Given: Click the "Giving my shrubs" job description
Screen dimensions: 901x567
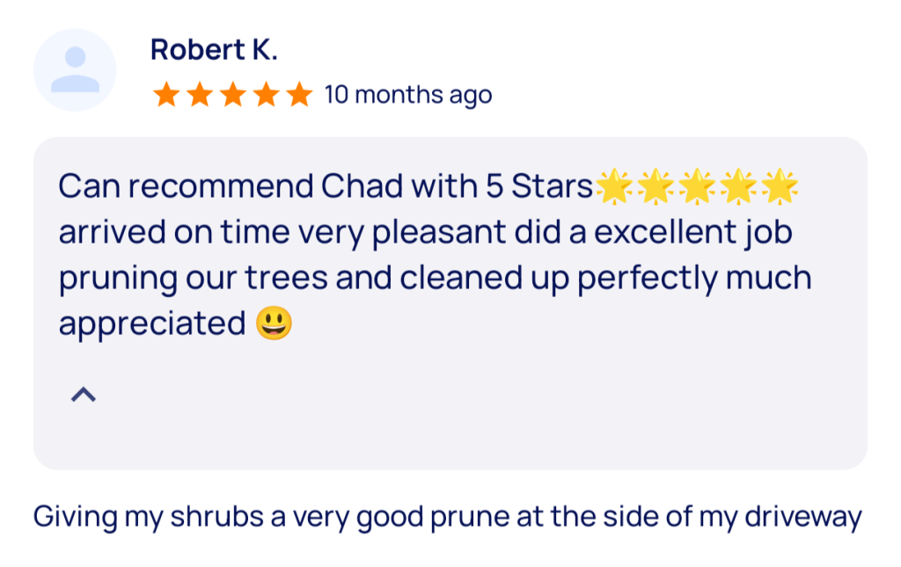Looking at the screenshot, I should [447, 516].
